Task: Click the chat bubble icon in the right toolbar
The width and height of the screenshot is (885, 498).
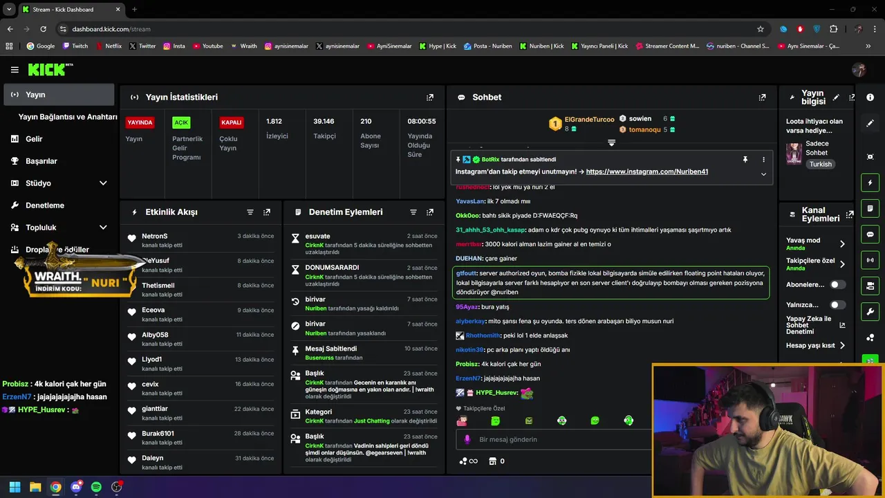Action: [x=870, y=234]
